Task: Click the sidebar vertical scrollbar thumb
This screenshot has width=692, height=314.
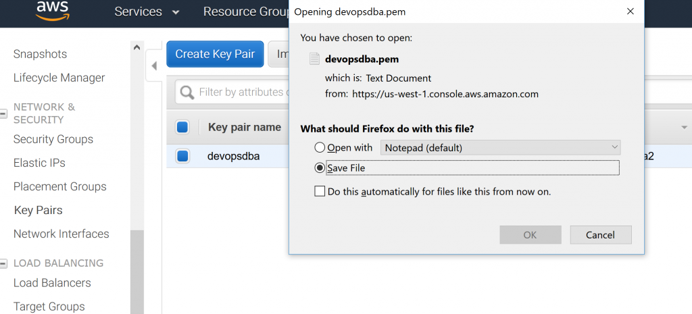Action: pos(137,271)
